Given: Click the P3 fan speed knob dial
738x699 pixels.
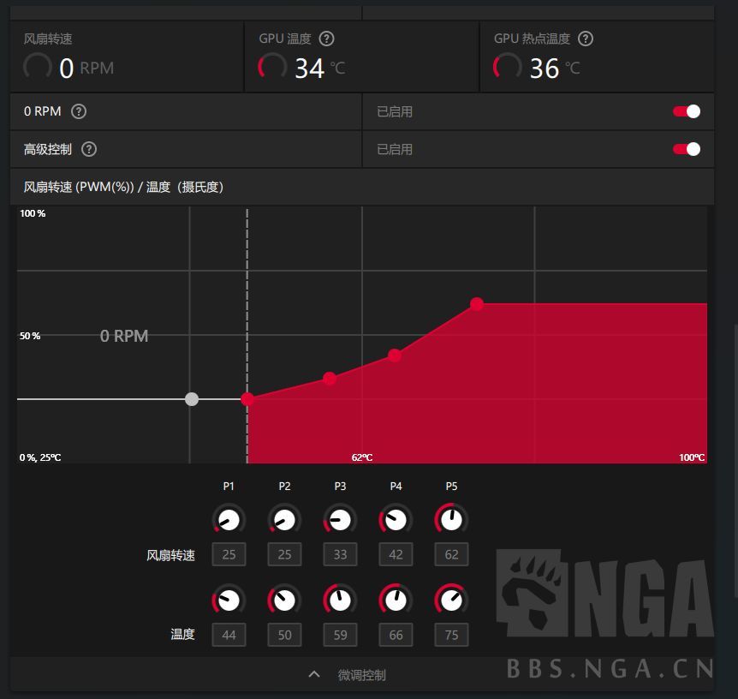Looking at the screenshot, I should [340, 519].
